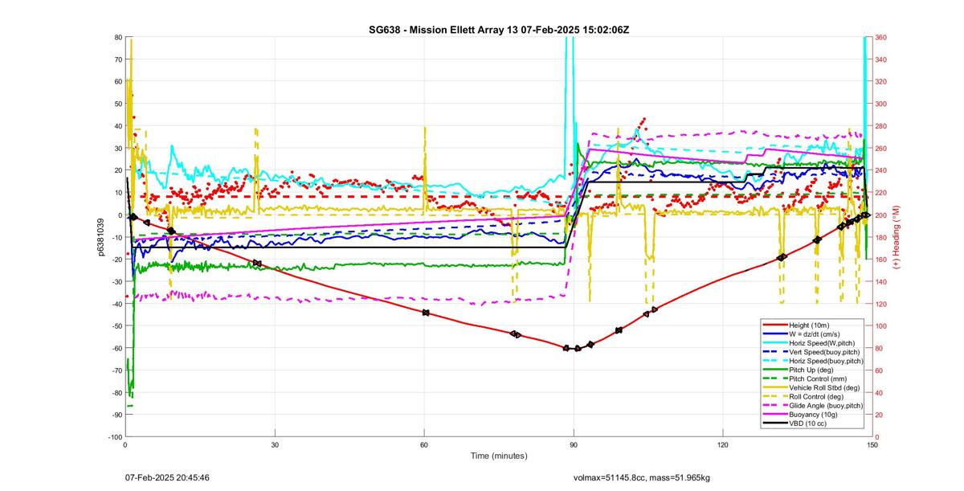Select 'Pitch Up (deg)' legend label

[812, 370]
